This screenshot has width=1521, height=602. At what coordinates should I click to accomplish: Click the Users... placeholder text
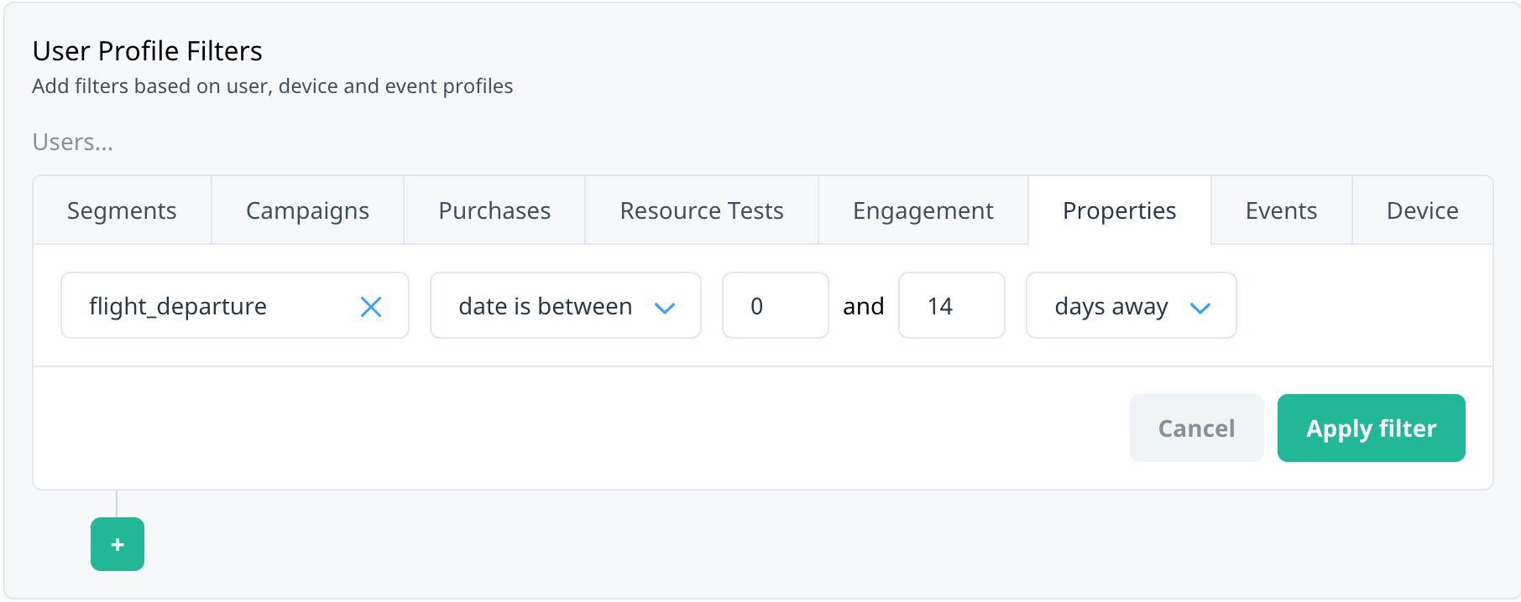point(73,143)
